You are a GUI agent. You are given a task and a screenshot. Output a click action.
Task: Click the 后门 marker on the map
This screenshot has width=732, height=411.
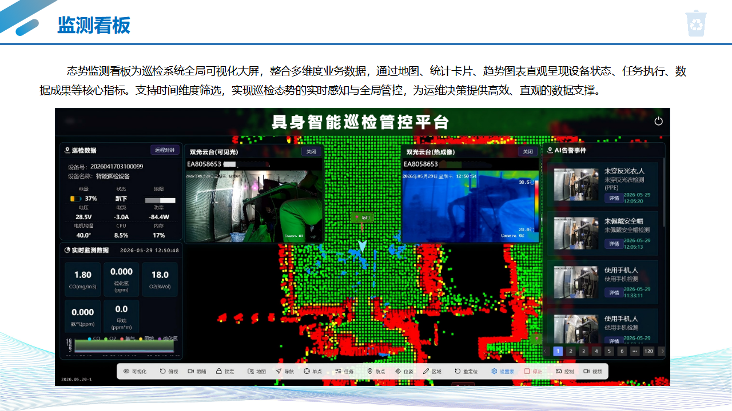(x=363, y=217)
